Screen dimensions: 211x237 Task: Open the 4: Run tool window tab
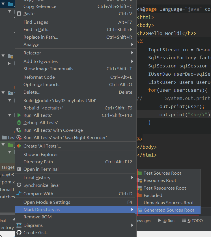coord(166,221)
